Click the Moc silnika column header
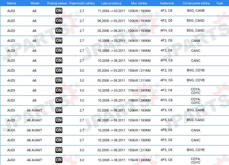Viewport: 229px width, 165px height. click(x=139, y=3)
